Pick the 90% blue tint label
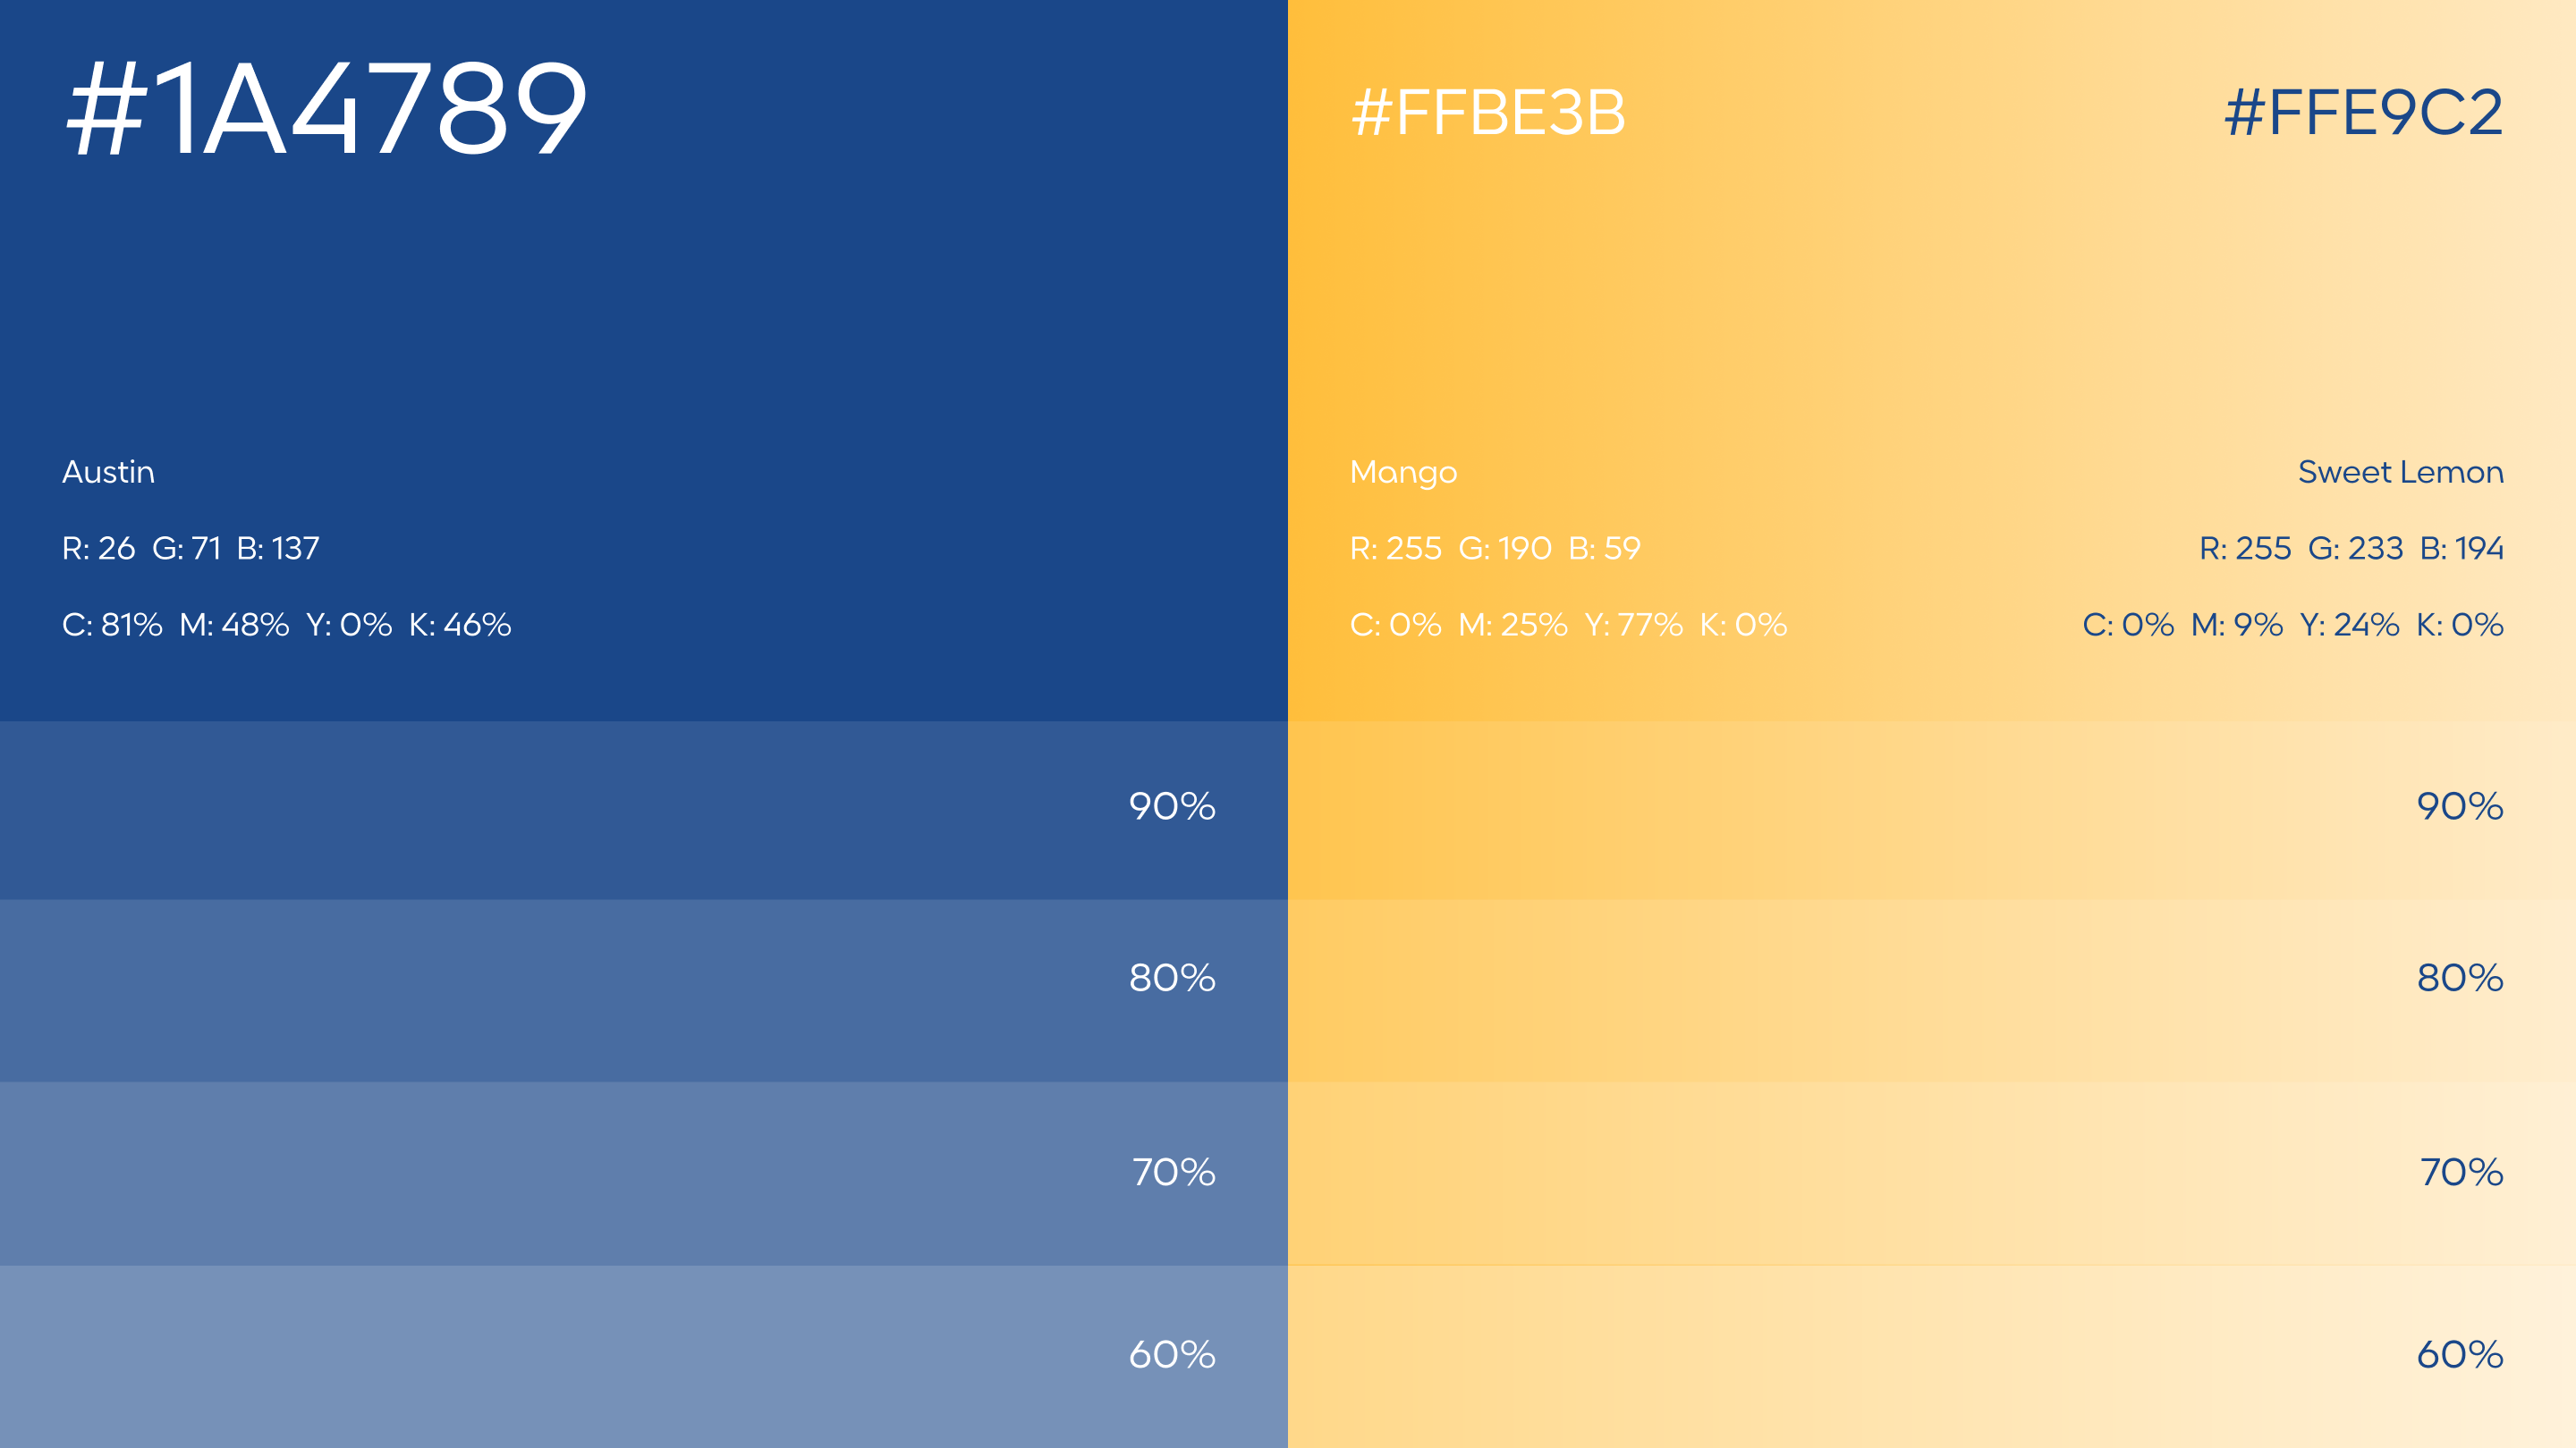Viewport: 2576px width, 1448px height. pos(1172,806)
